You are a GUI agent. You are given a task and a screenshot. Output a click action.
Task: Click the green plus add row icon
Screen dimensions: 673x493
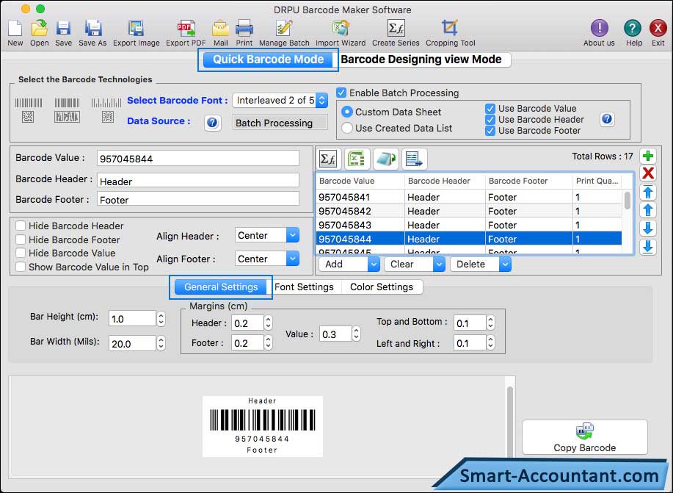pos(648,156)
